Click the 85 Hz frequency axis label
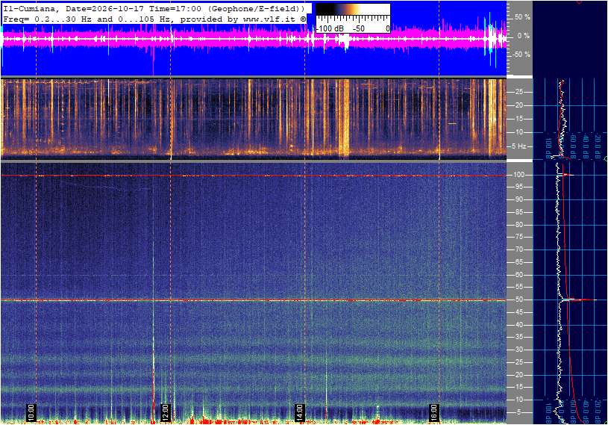608x425 pixels. (x=518, y=212)
